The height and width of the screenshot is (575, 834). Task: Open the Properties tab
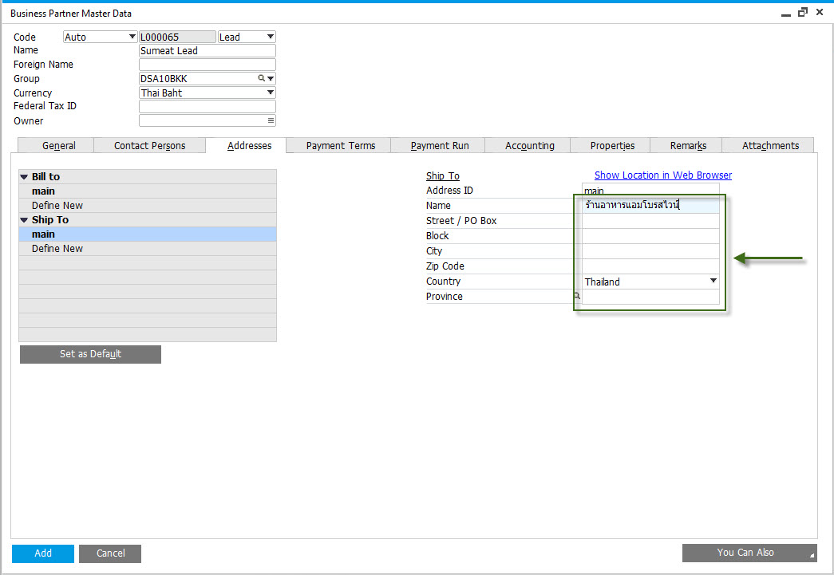pyautogui.click(x=611, y=145)
